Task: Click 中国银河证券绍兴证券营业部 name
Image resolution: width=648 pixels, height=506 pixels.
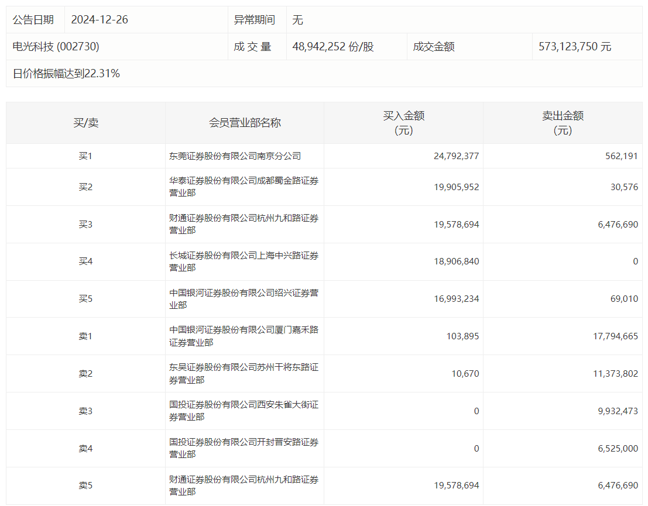Action: [244, 299]
